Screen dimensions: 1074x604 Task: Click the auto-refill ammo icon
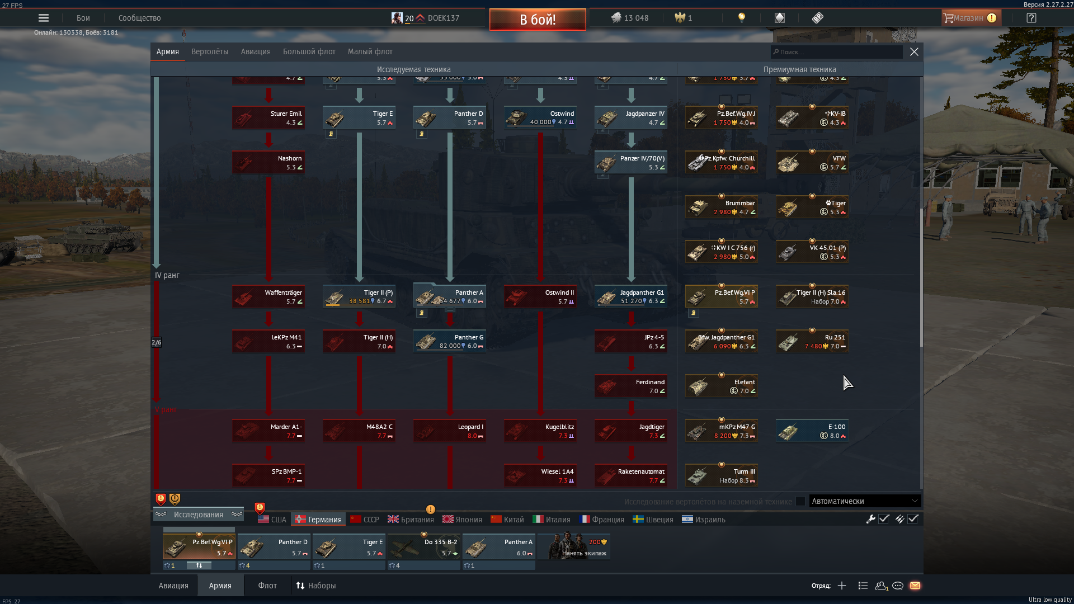[899, 519]
